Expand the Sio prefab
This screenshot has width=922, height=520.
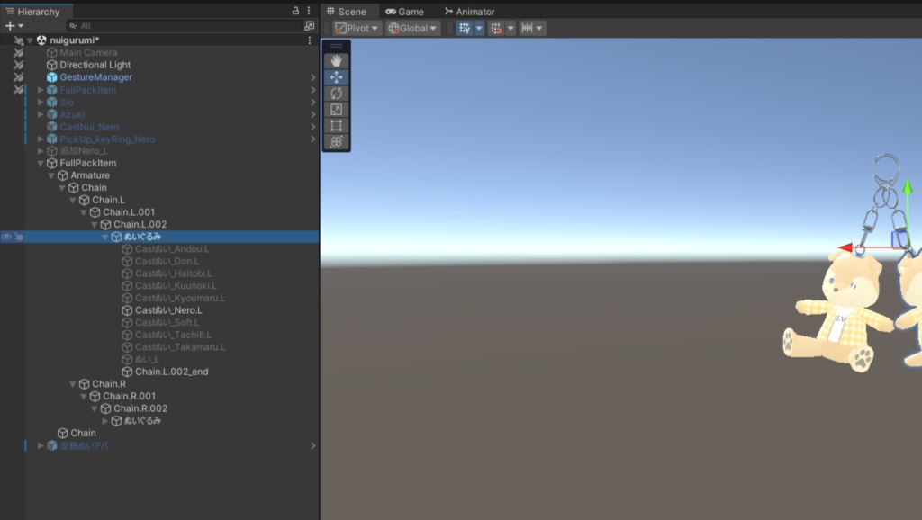(x=41, y=103)
